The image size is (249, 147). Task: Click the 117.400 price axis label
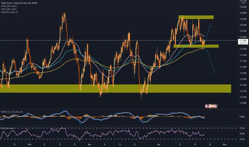(243, 55)
